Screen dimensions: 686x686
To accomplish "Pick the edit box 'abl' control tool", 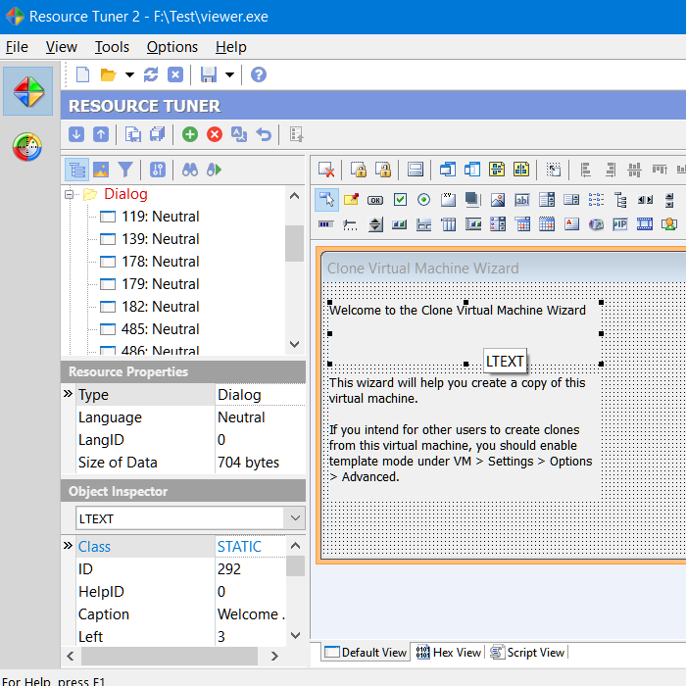I will click(x=522, y=200).
